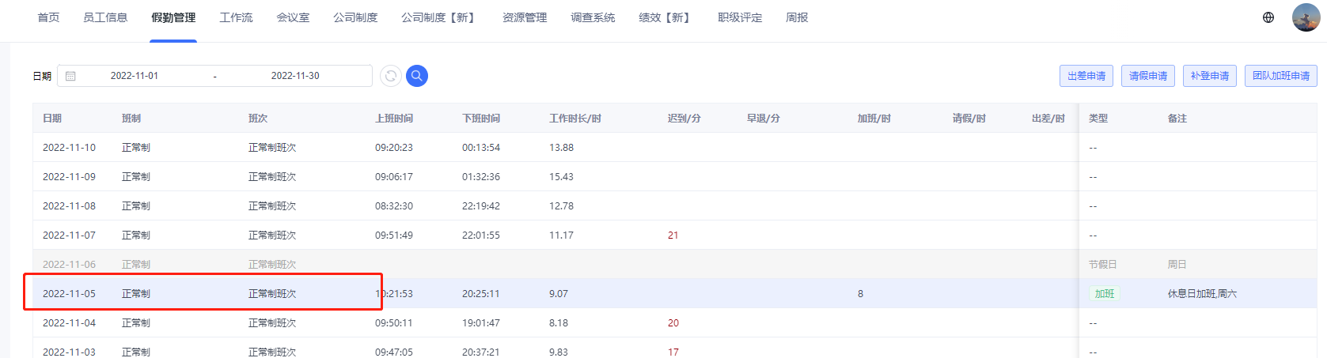Screen dimensions: 1327x358
Task: Open the 会议室 tab
Action: (x=293, y=17)
